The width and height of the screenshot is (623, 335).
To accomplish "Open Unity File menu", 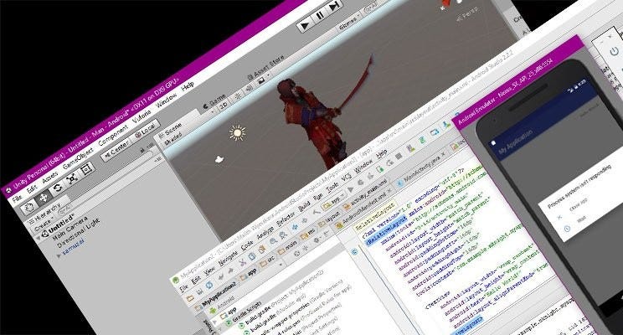I will tap(17, 198).
